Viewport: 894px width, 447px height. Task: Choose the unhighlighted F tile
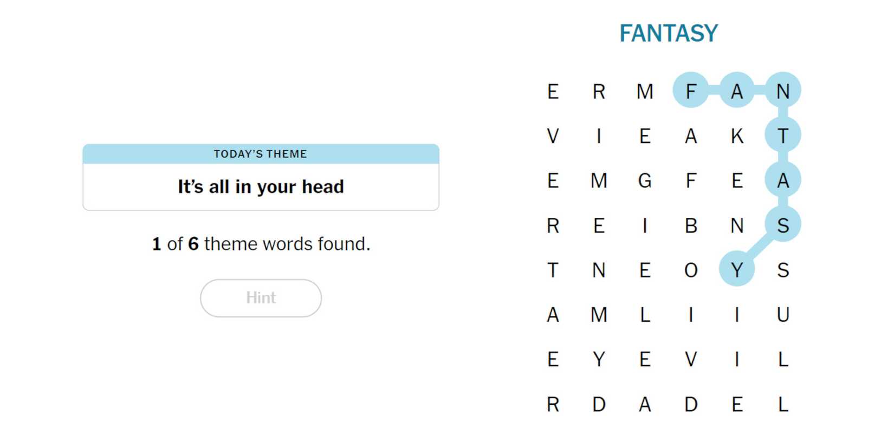(x=690, y=180)
